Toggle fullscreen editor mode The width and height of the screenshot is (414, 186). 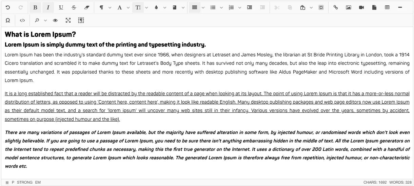click(68, 20)
